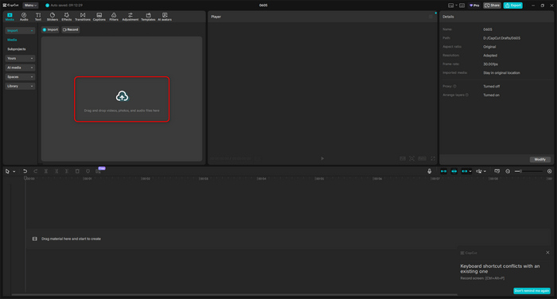Open the linkage options dropdown arrow
This screenshot has width=557, height=299.
tap(470, 171)
